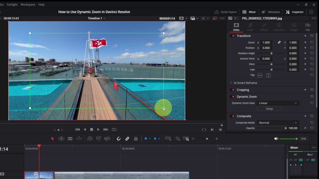319x179 pixels.
Task: Toggle the DIM audio button
Action: pos(303,139)
